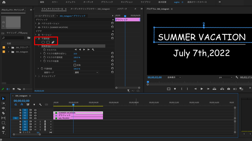Pick the Type tool in the toolbar
252x141 pixels.
[3, 133]
